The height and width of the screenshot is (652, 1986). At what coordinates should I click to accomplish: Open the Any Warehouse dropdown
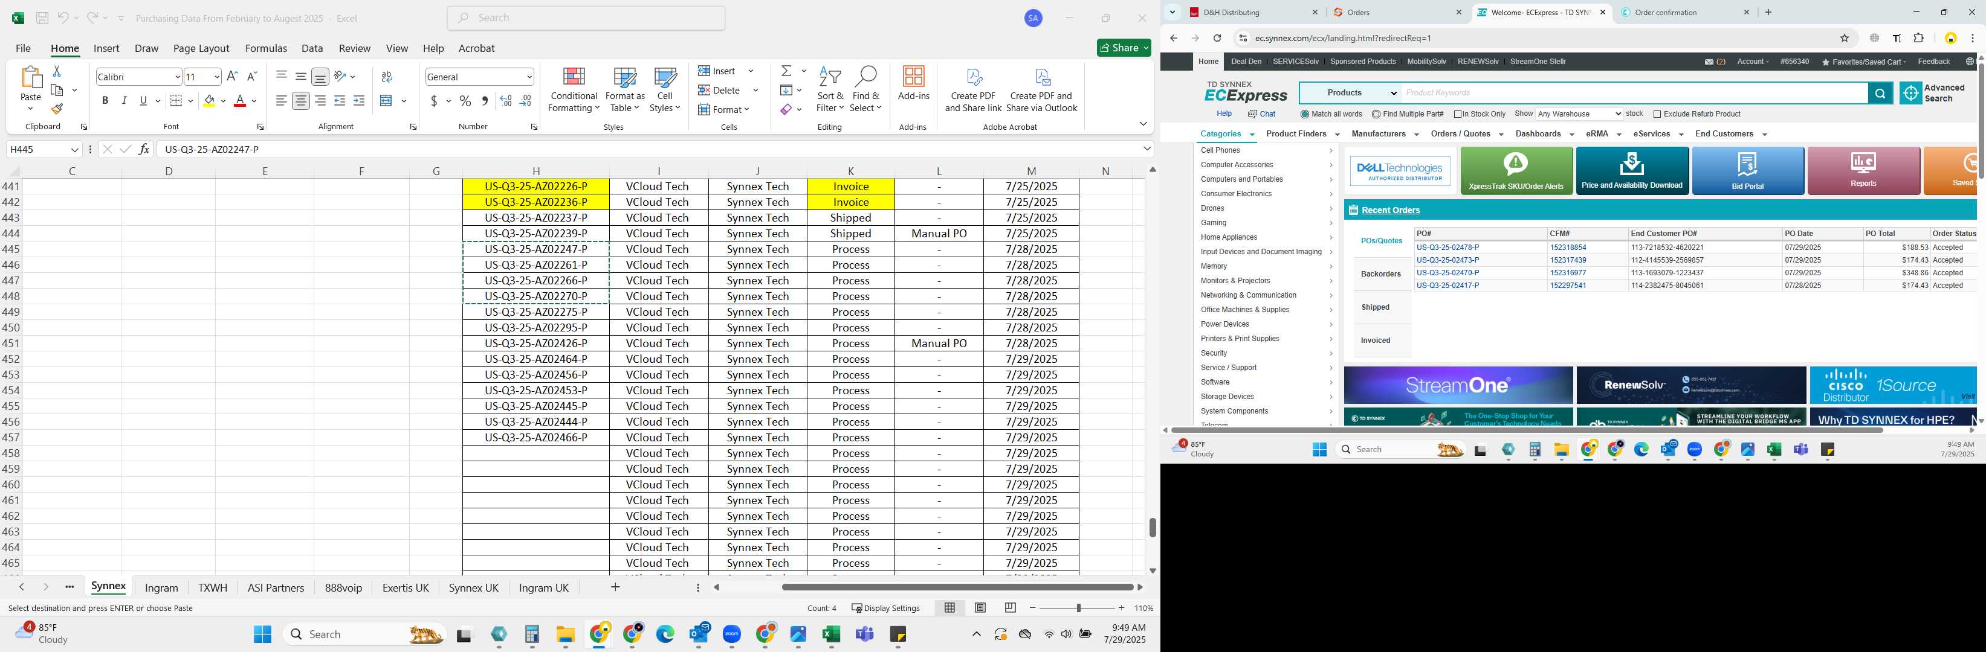[x=1579, y=114]
